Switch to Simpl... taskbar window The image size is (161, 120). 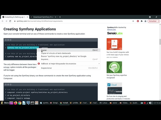pos(55,103)
